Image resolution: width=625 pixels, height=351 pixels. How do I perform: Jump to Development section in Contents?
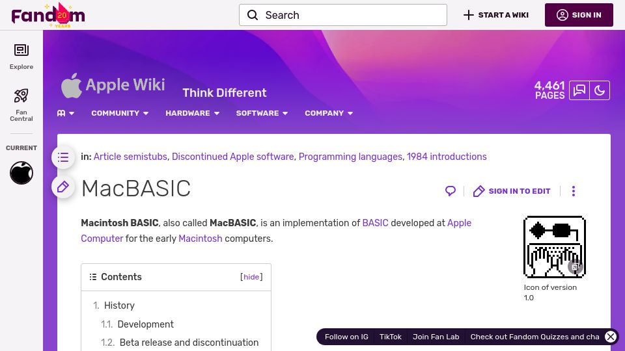pos(145,324)
